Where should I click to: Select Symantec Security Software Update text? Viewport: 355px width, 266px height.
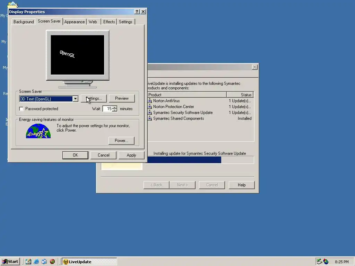pyautogui.click(x=183, y=113)
